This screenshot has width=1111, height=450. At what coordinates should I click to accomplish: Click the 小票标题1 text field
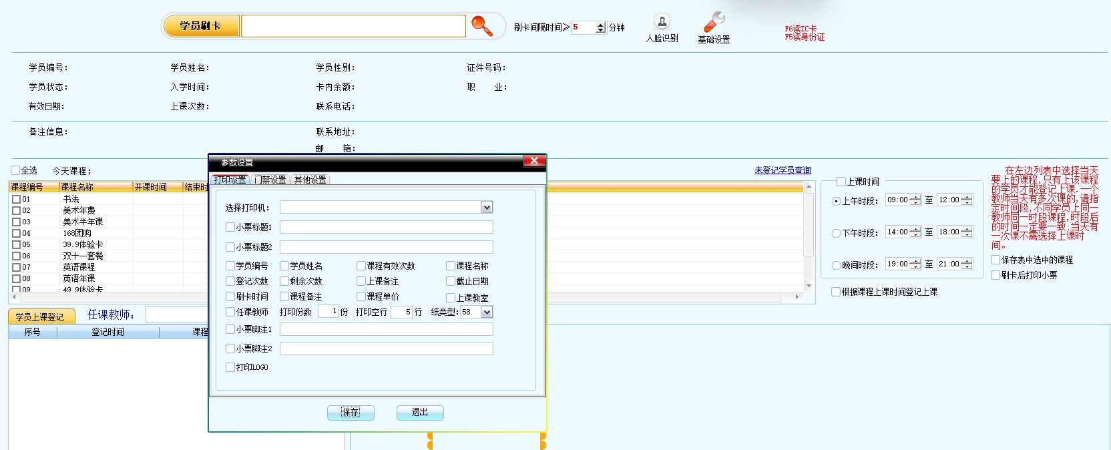(x=386, y=227)
